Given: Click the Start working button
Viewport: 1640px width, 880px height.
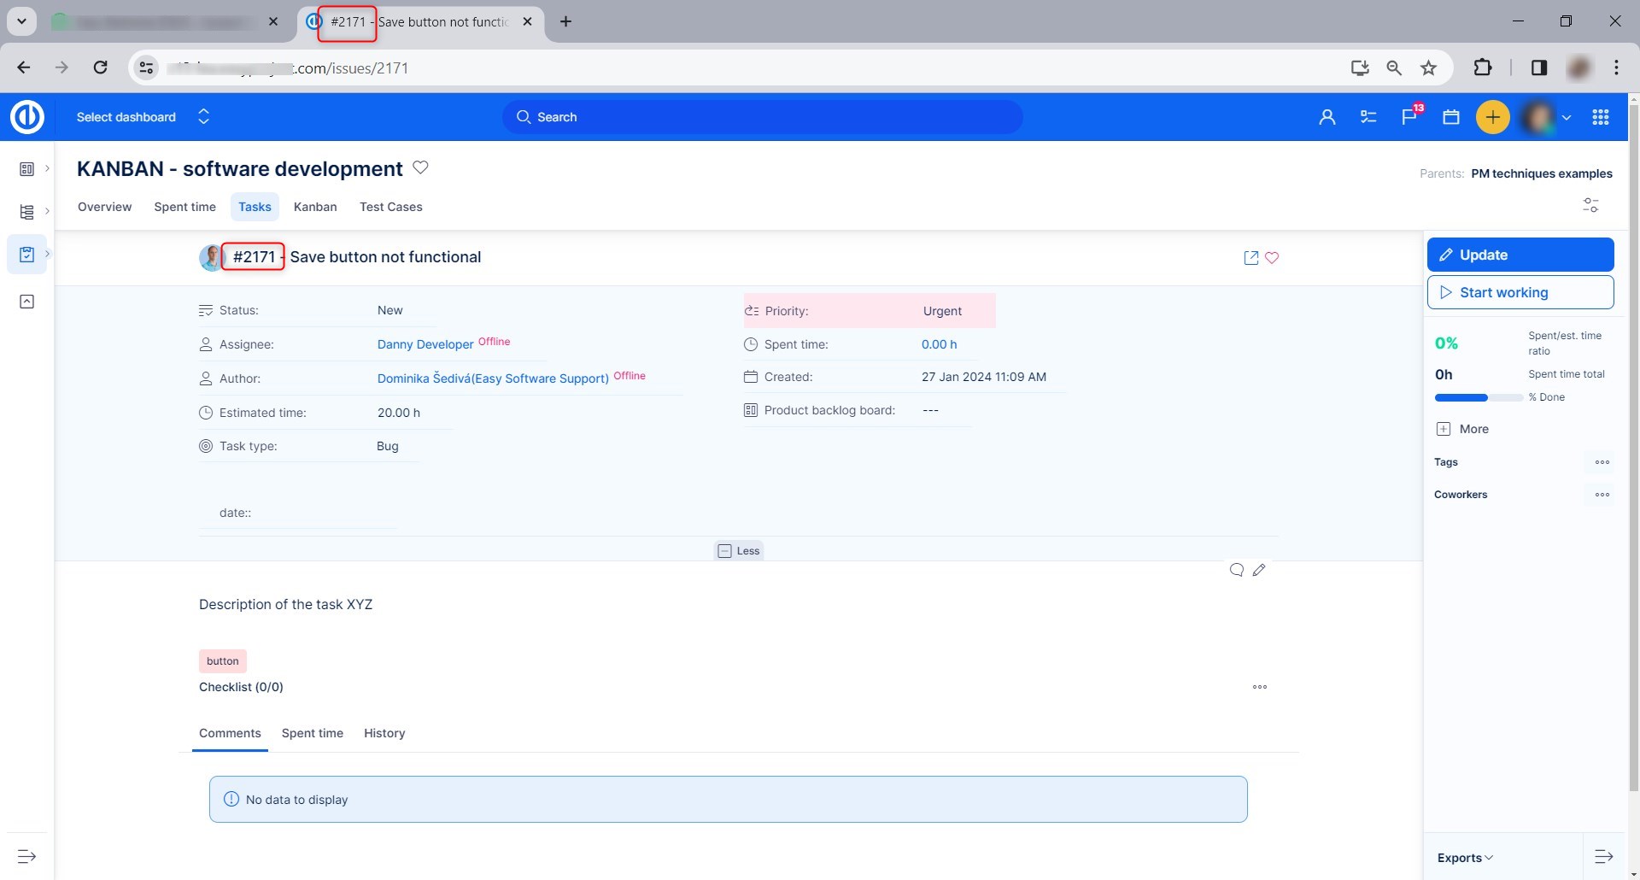Looking at the screenshot, I should pos(1520,292).
